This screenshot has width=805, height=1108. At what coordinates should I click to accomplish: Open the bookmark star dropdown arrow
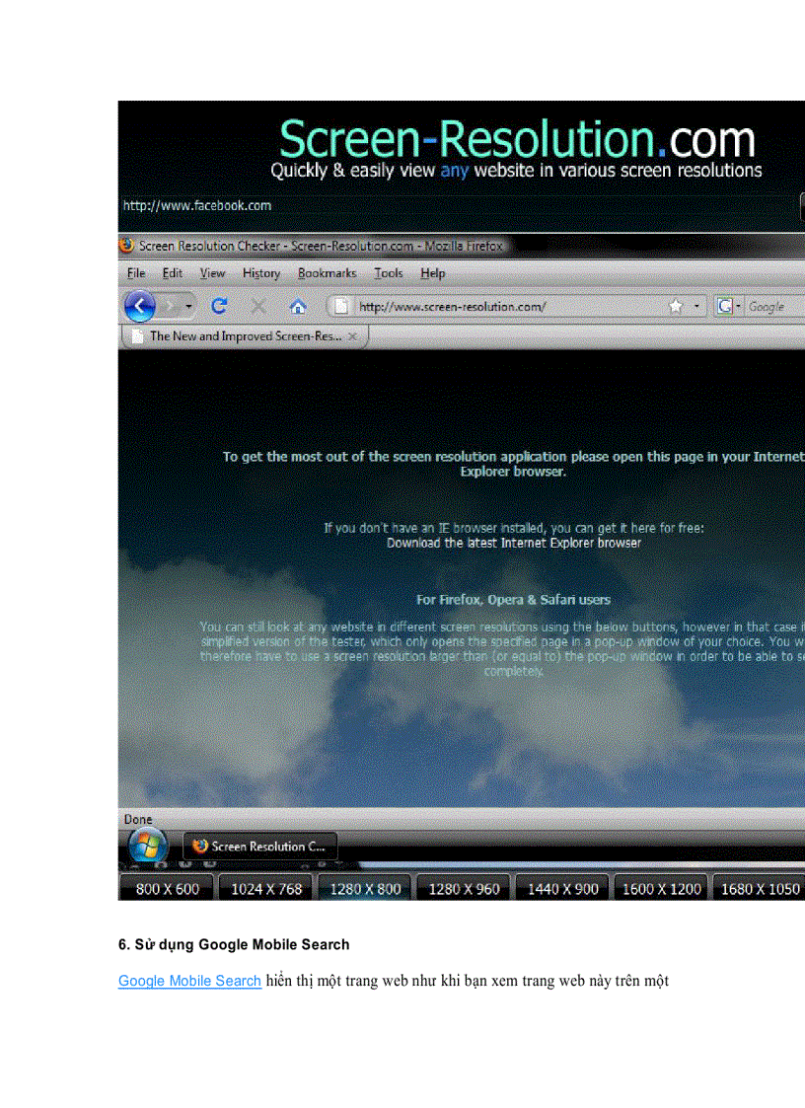pos(695,306)
